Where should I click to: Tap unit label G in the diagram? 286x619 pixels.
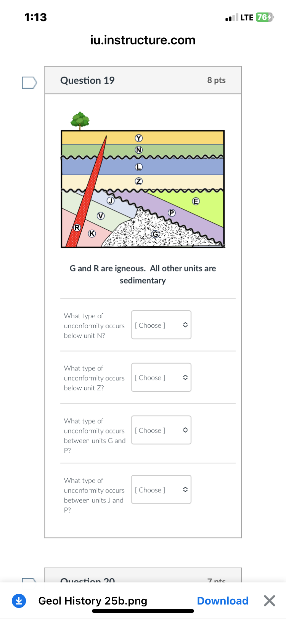tap(155, 234)
